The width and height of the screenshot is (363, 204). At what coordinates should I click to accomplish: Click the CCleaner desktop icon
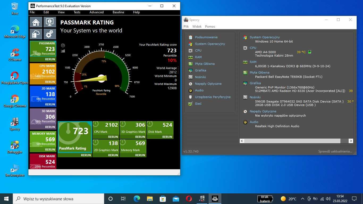coord(15,55)
